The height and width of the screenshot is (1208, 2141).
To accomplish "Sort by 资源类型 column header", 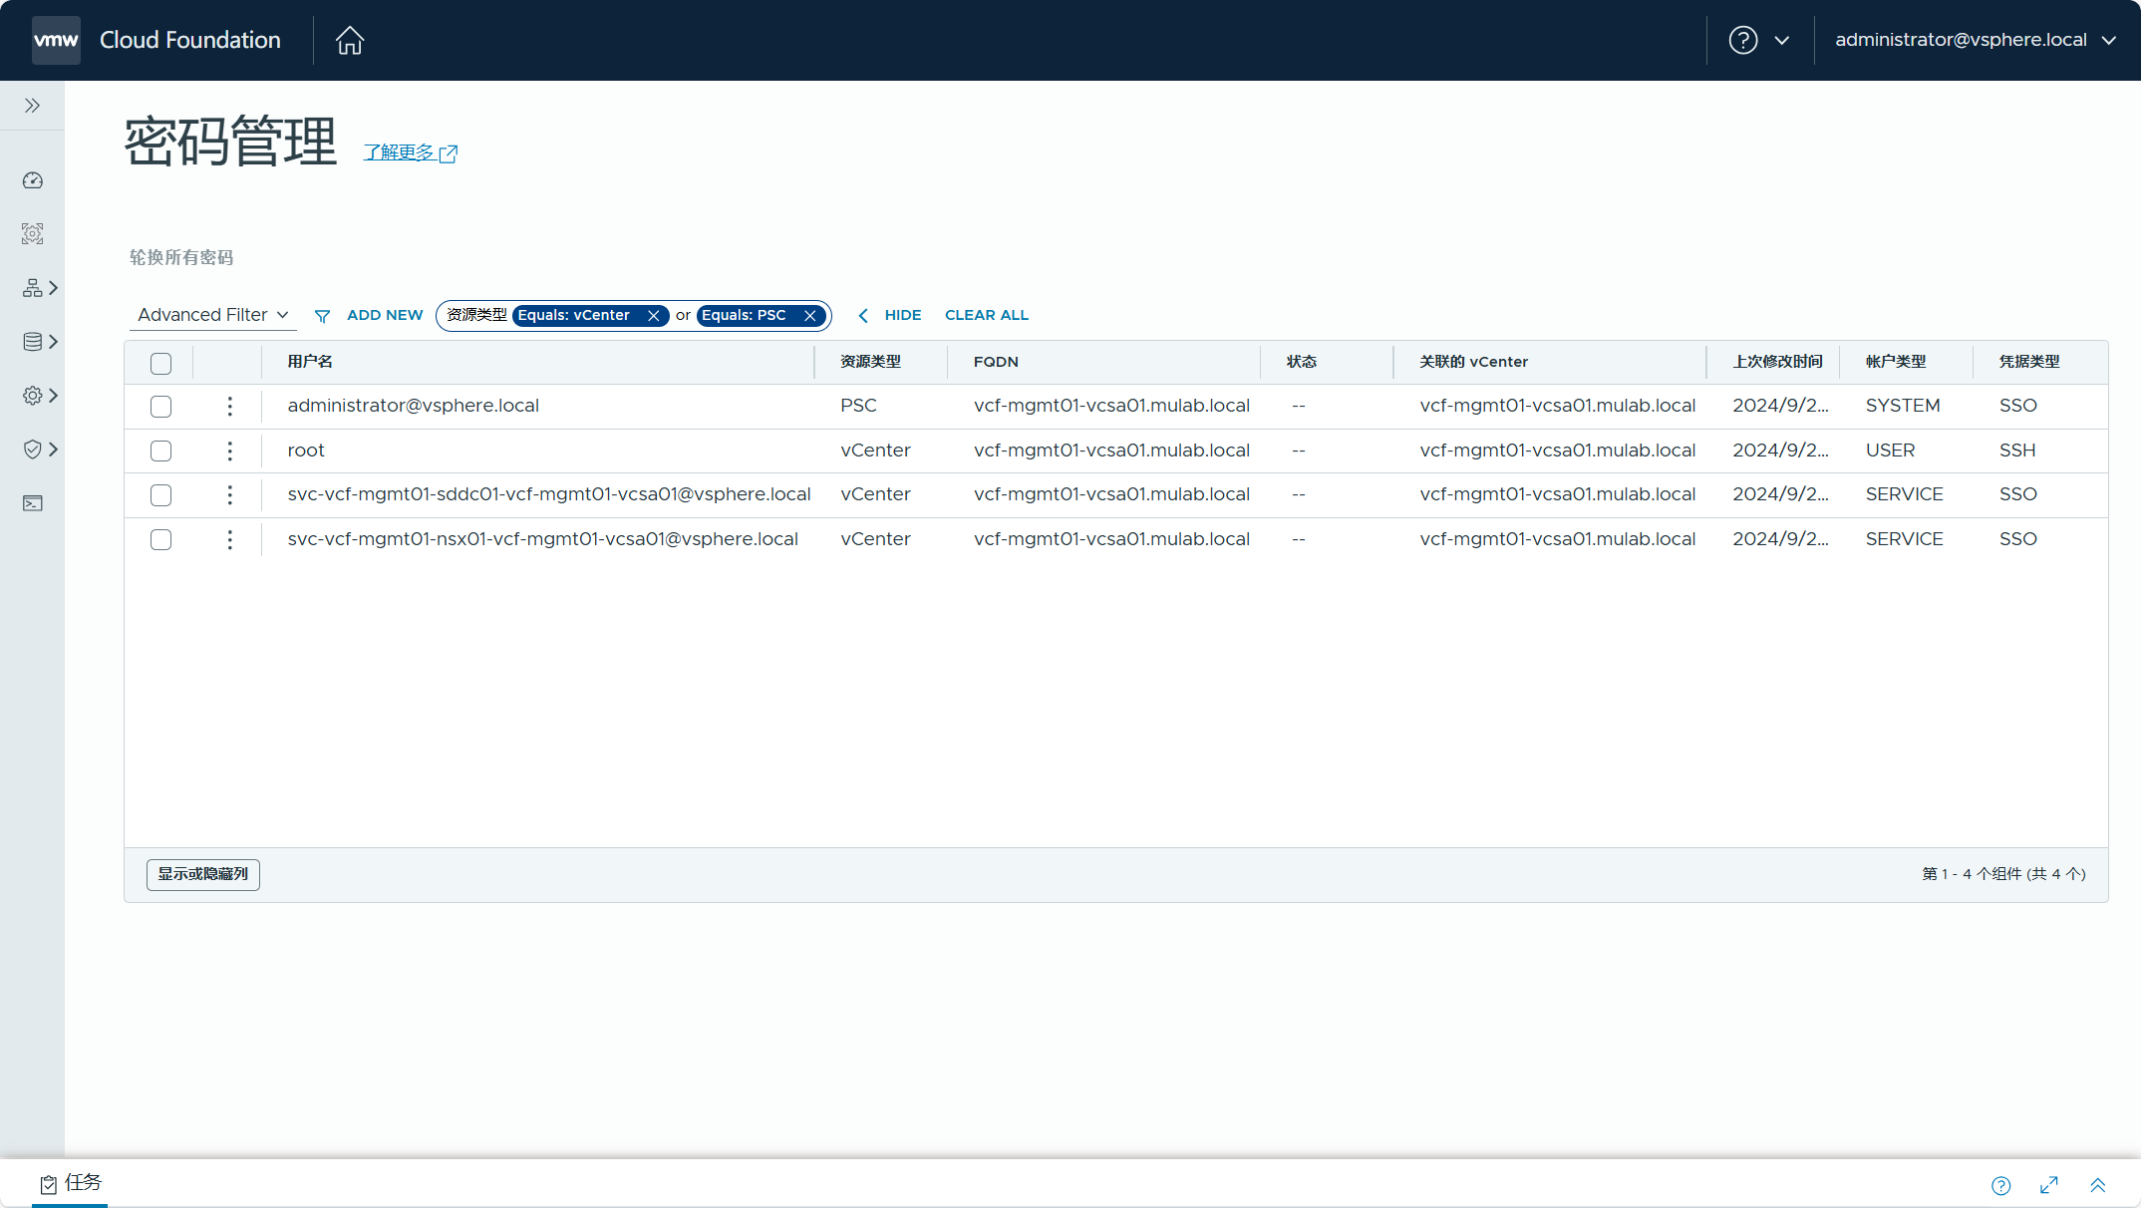I will 871,362.
